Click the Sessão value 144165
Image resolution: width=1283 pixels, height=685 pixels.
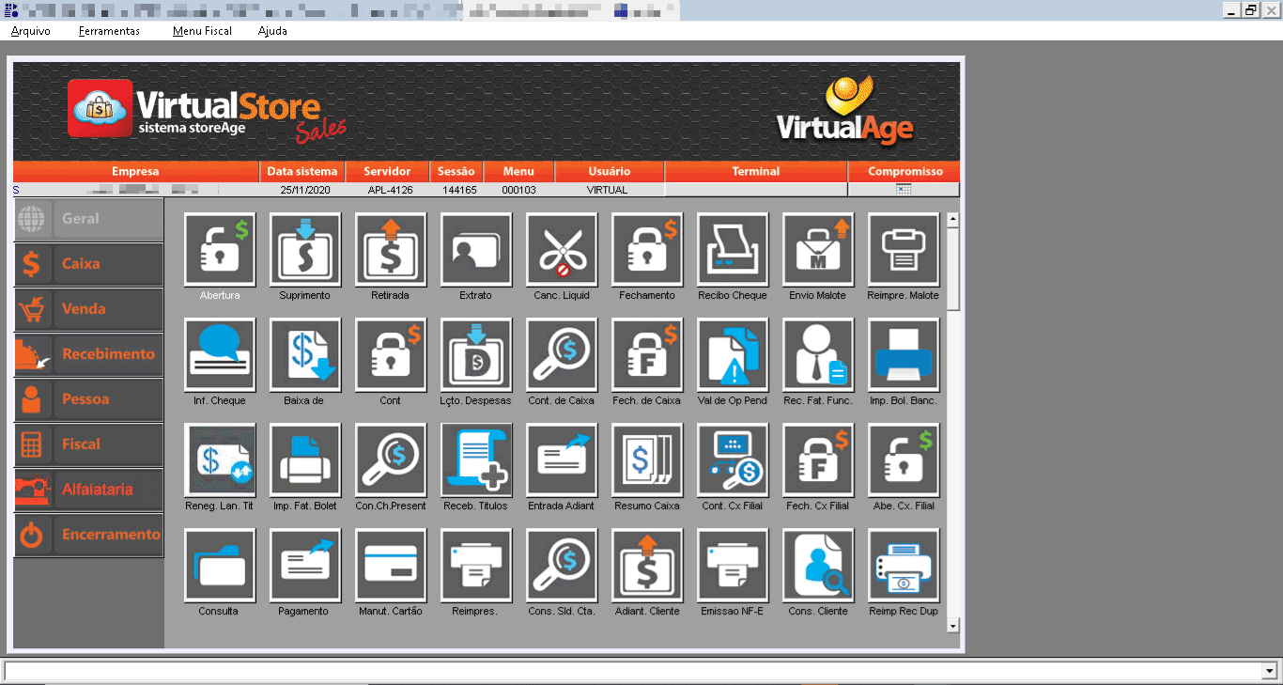tap(459, 190)
